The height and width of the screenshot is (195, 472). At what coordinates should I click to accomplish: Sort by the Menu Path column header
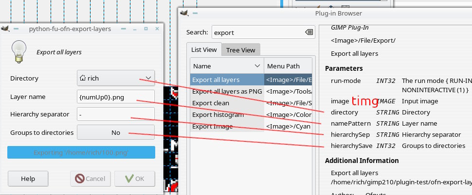pyautogui.click(x=288, y=66)
